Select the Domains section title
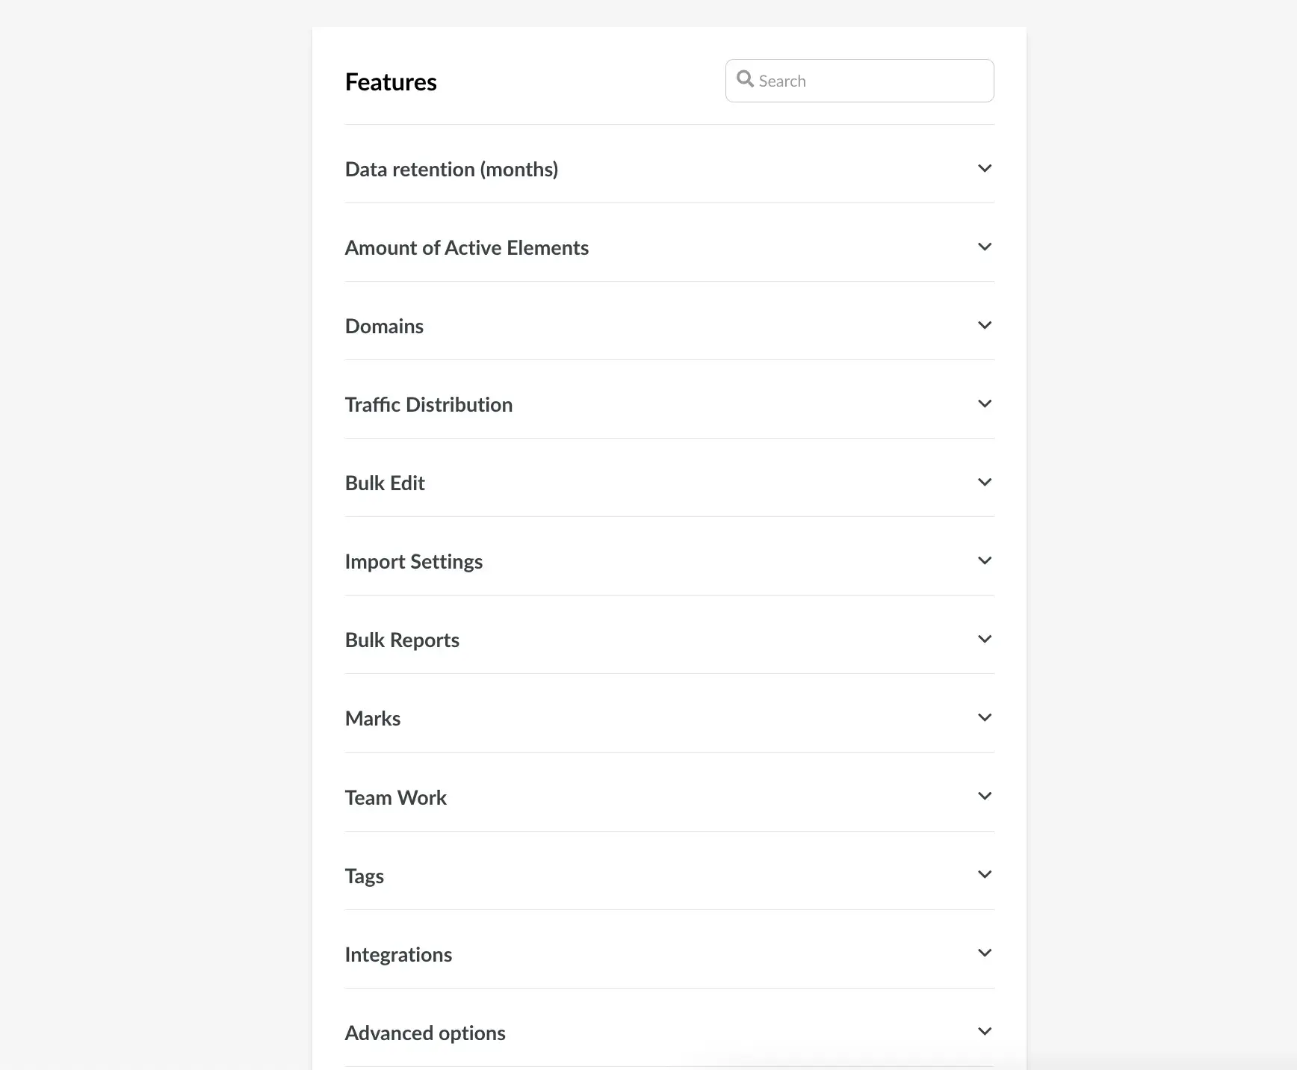The image size is (1297, 1070). tap(384, 326)
